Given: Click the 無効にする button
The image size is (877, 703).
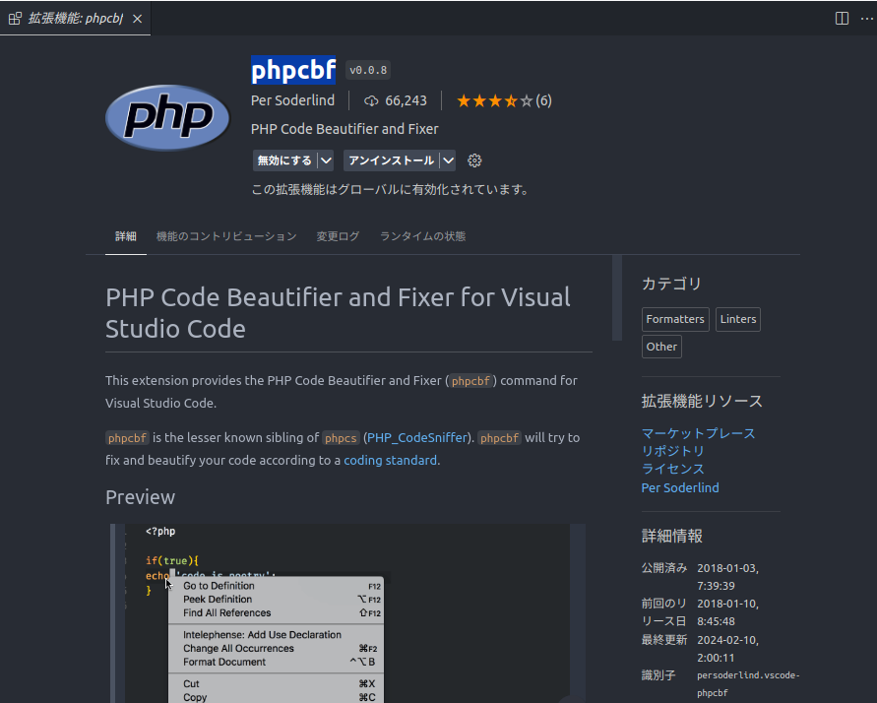Looking at the screenshot, I should [284, 160].
